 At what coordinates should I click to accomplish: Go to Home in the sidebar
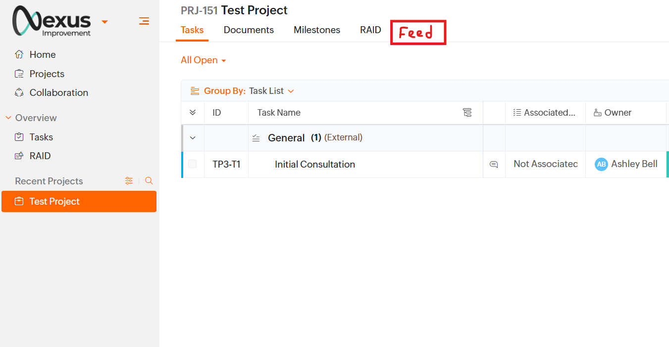click(42, 54)
